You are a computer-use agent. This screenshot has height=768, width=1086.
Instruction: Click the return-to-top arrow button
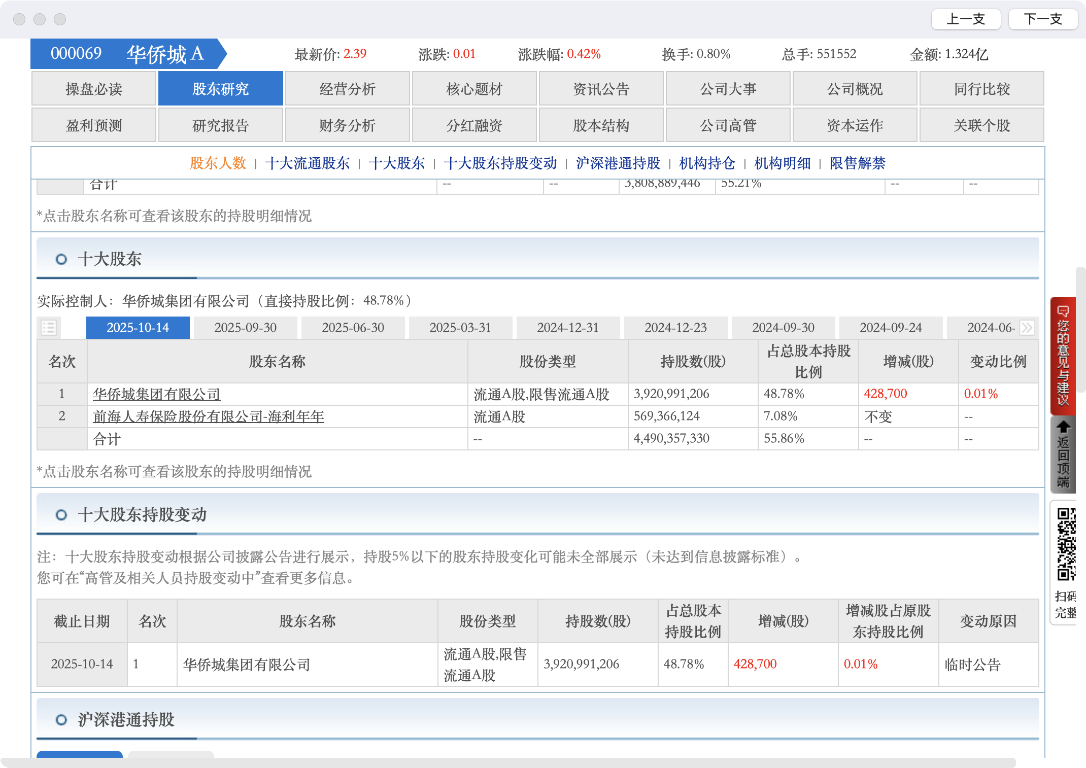click(x=1063, y=455)
